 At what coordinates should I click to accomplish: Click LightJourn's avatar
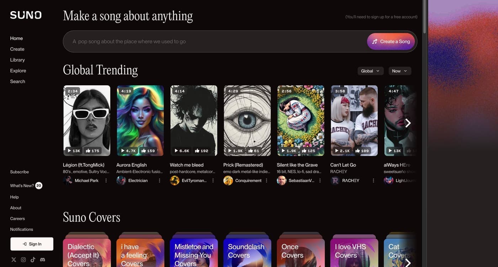tap(388, 181)
